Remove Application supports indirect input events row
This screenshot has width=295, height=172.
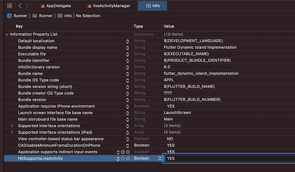tap(128, 152)
